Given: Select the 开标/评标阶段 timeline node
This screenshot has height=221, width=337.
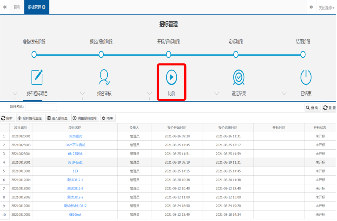Looking at the screenshot, I should (168, 54).
